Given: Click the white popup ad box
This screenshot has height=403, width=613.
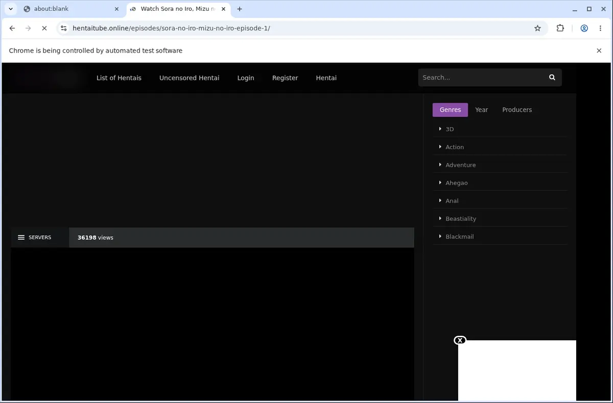Looking at the screenshot, I should pos(517,370).
